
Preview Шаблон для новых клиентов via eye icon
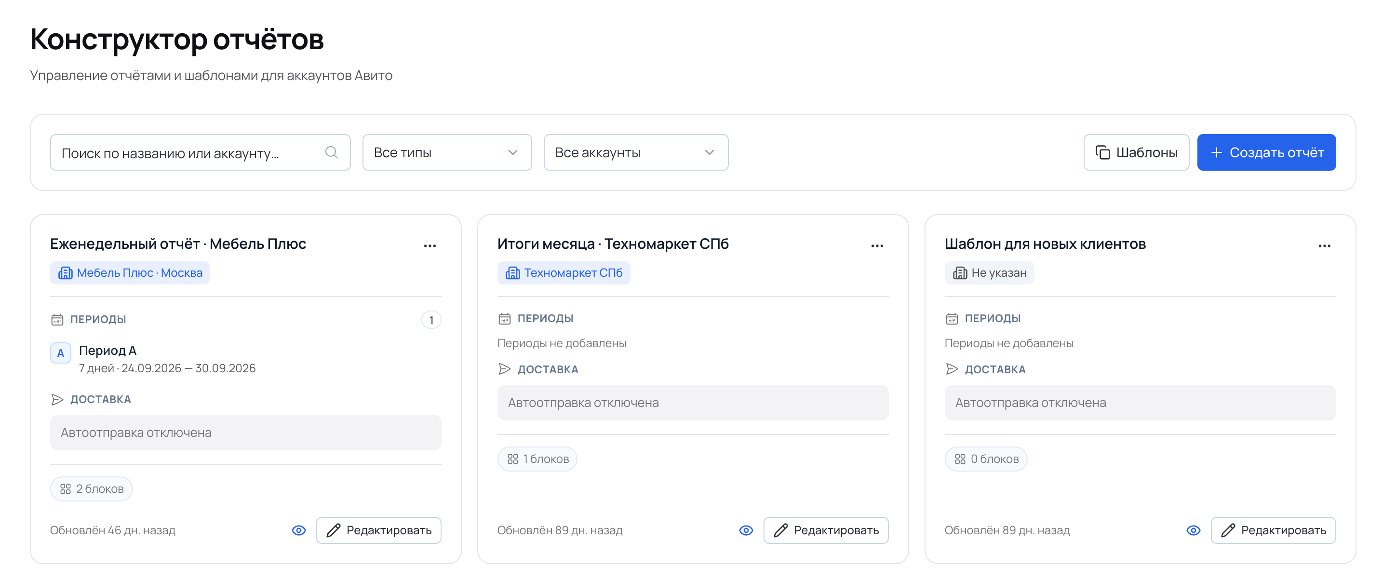(1193, 529)
